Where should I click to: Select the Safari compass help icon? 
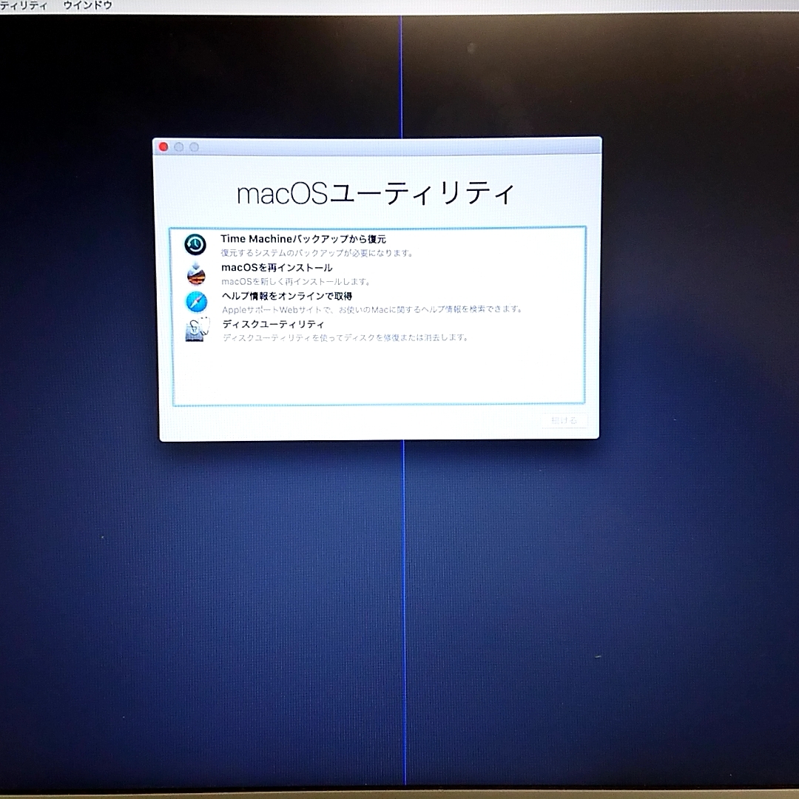click(x=196, y=302)
